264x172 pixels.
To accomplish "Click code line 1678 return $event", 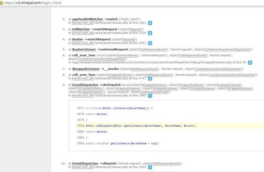I will click(x=92, y=114).
